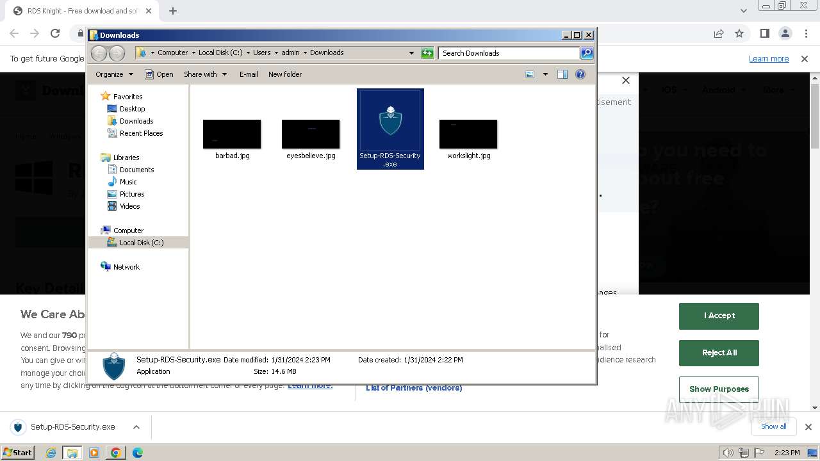Click the Chrome share page icon

tap(719, 33)
